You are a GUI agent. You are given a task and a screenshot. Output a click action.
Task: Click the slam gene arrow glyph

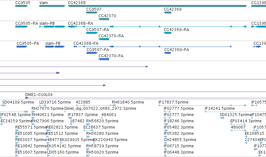click(x=52, y=6)
